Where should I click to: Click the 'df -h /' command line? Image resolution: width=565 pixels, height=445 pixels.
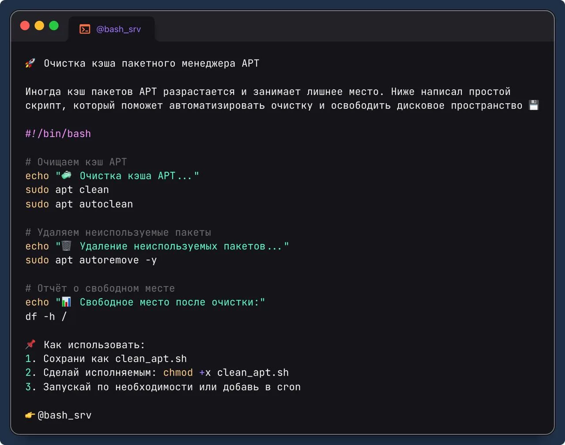(x=46, y=317)
